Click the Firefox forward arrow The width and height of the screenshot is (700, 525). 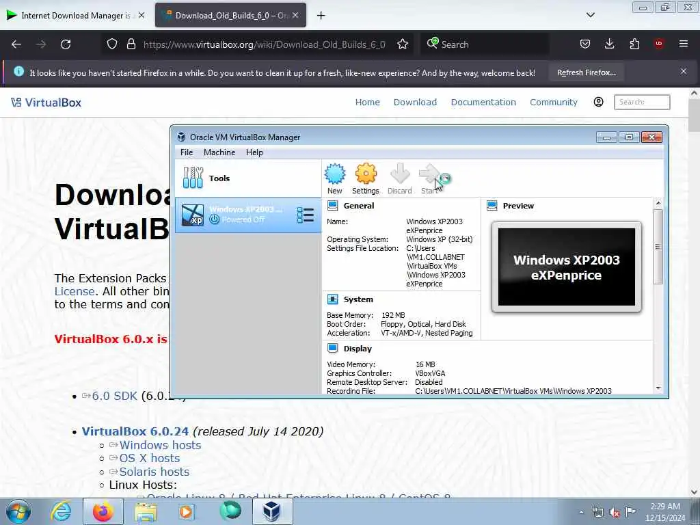(41, 44)
